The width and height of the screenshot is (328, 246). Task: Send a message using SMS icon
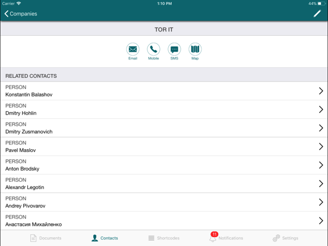pyautogui.click(x=174, y=49)
